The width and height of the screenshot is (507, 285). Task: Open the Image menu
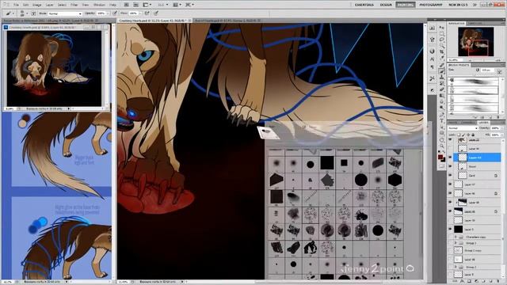click(x=37, y=5)
